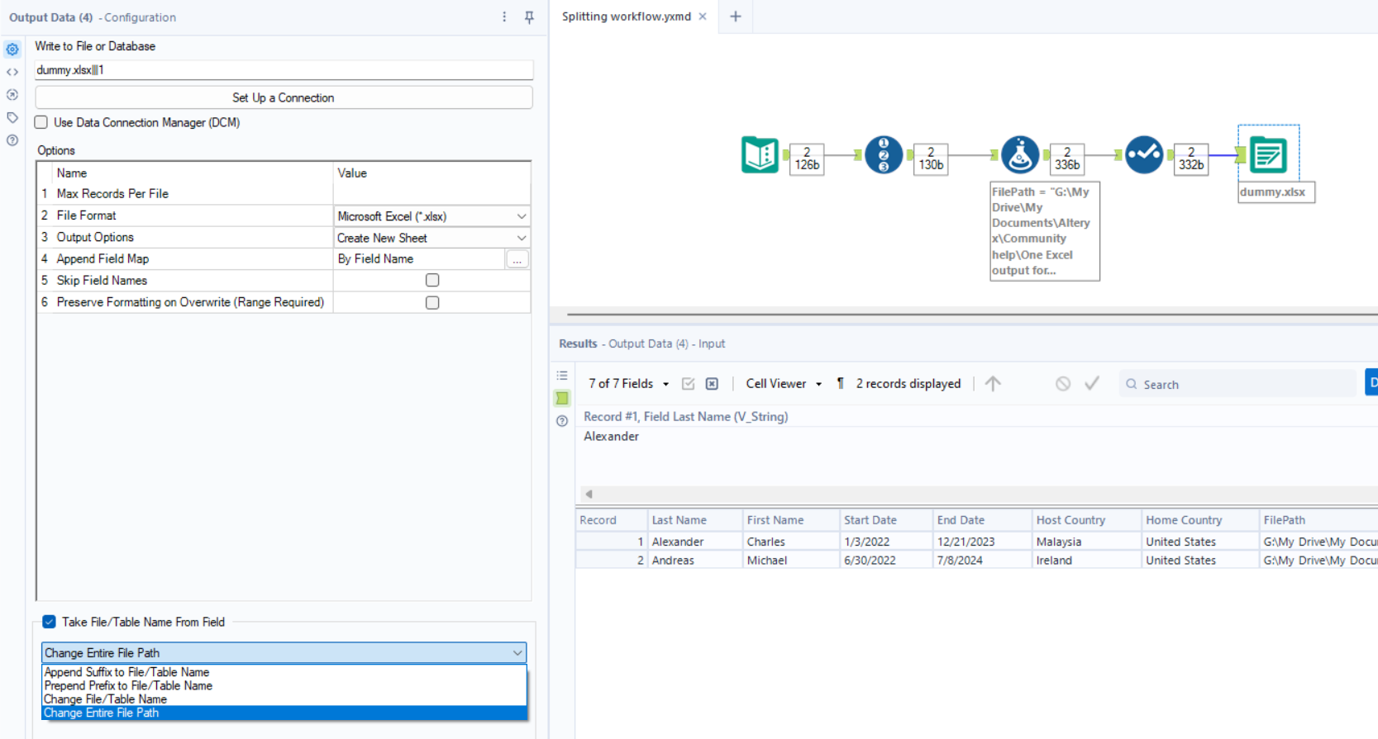
Task: Pin the Configuration panel
Action: pyautogui.click(x=529, y=17)
